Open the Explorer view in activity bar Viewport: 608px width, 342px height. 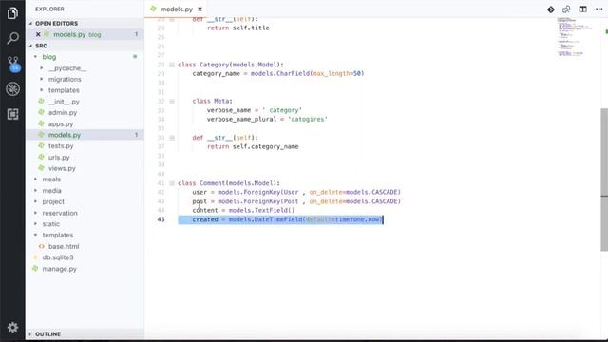click(x=12, y=13)
